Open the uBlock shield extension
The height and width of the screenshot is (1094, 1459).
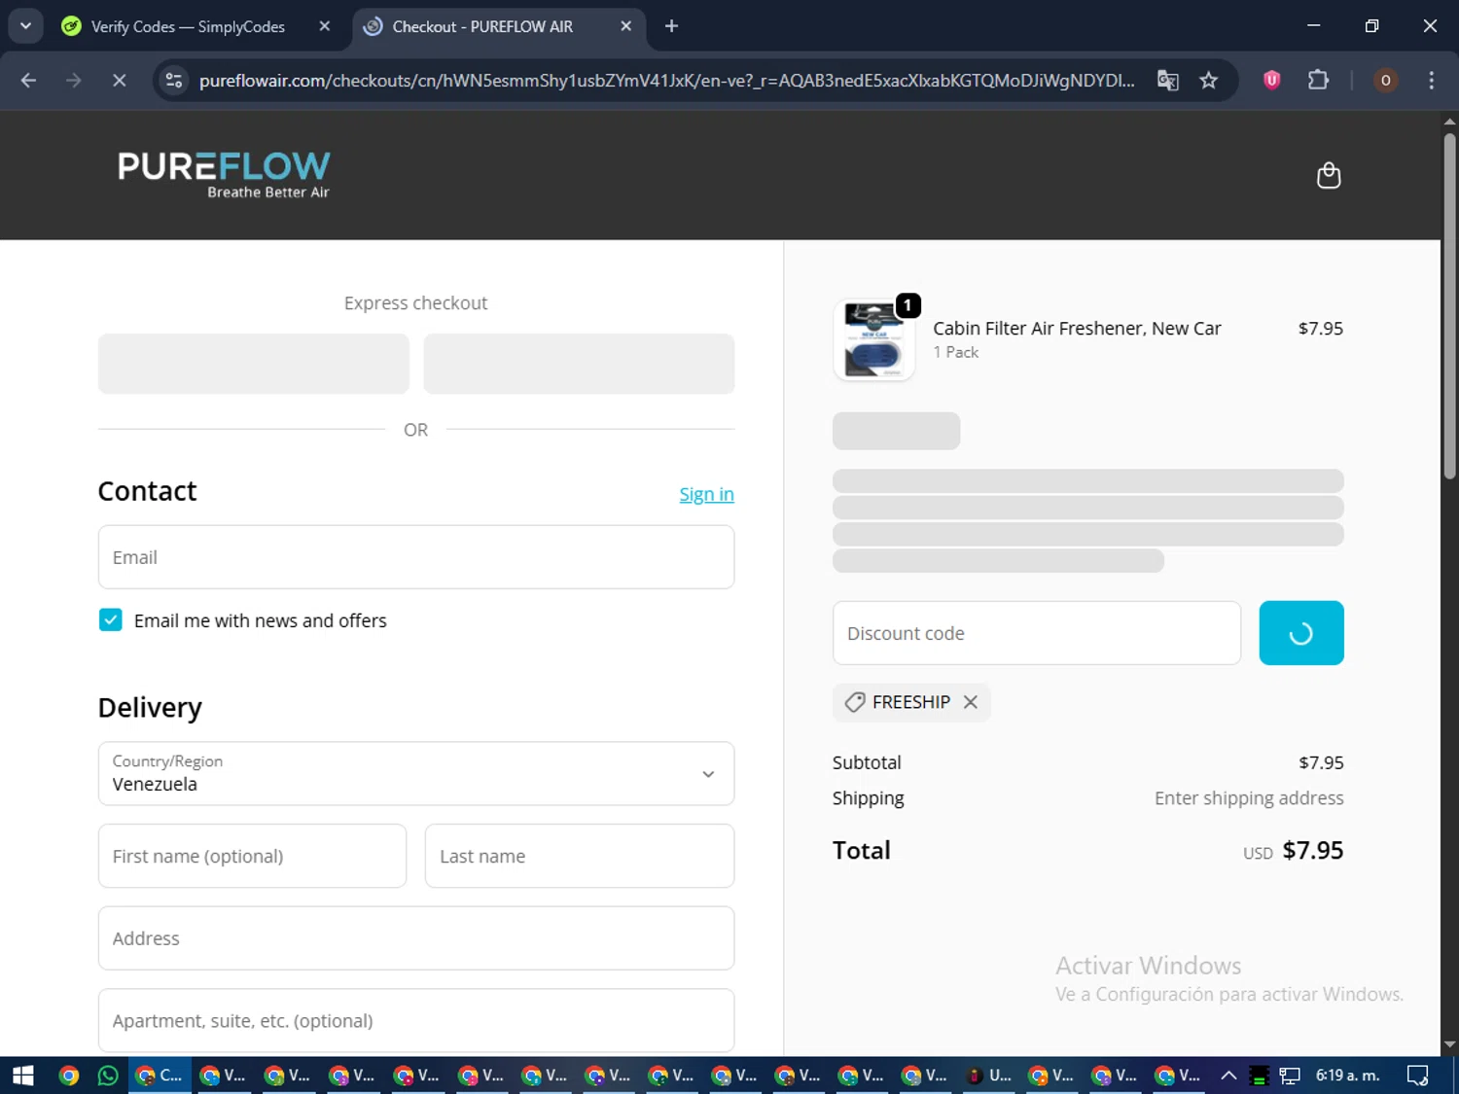click(x=1271, y=80)
